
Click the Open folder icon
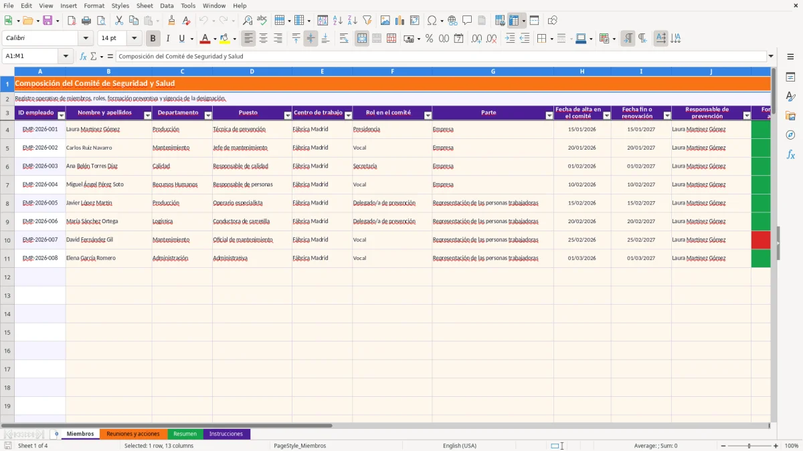pos(27,21)
